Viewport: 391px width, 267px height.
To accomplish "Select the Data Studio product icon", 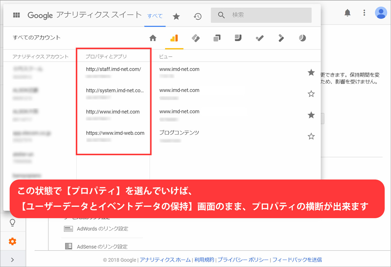I will (238, 38).
